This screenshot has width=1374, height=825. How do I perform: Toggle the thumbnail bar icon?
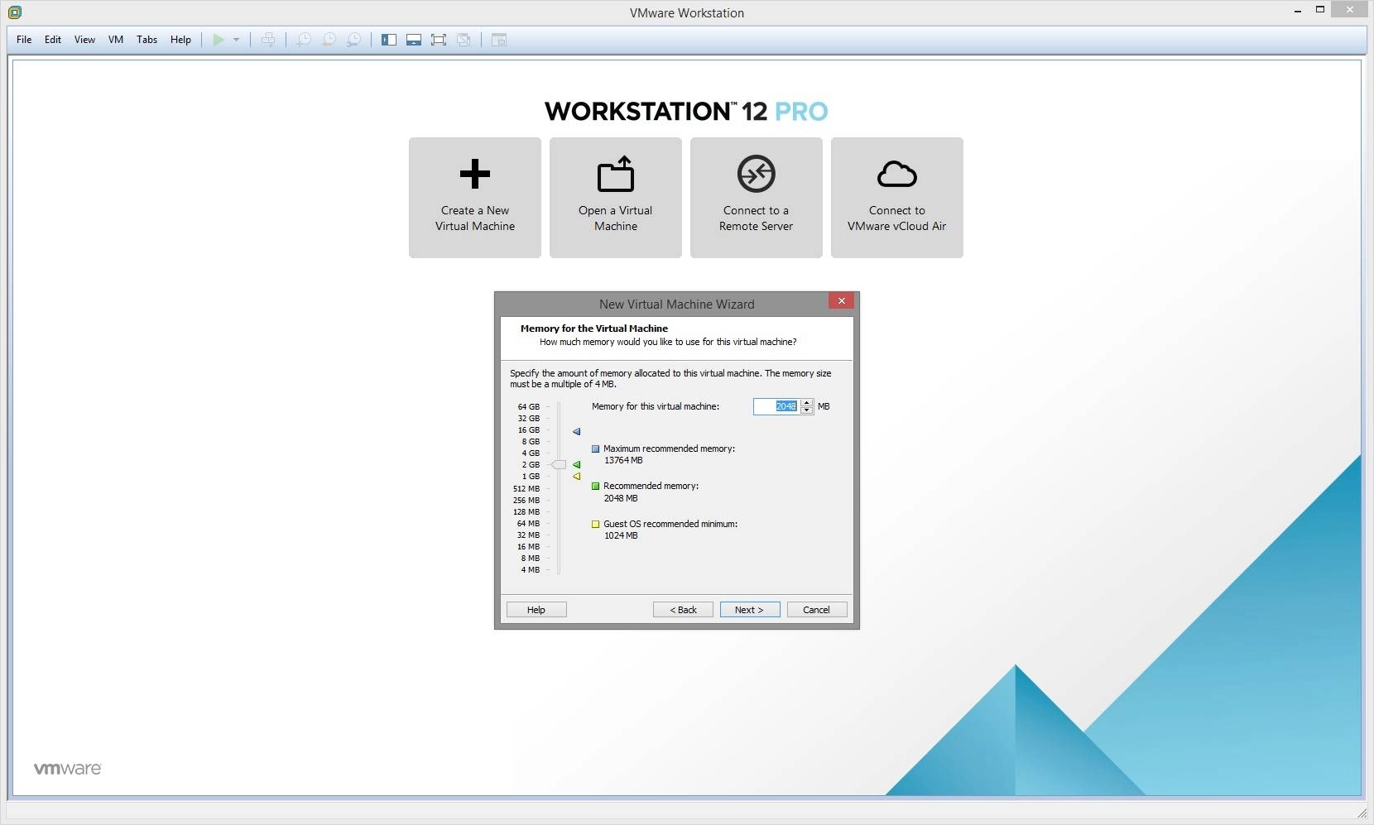tap(414, 40)
